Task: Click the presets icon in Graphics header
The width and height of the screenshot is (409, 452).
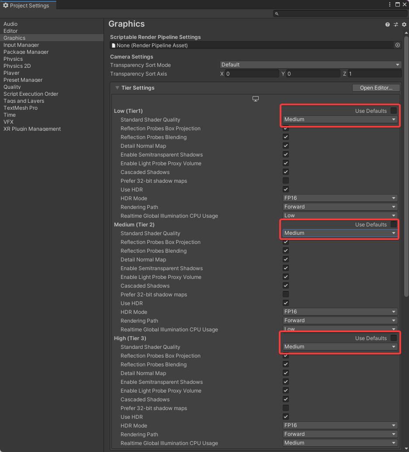Action: [396, 24]
